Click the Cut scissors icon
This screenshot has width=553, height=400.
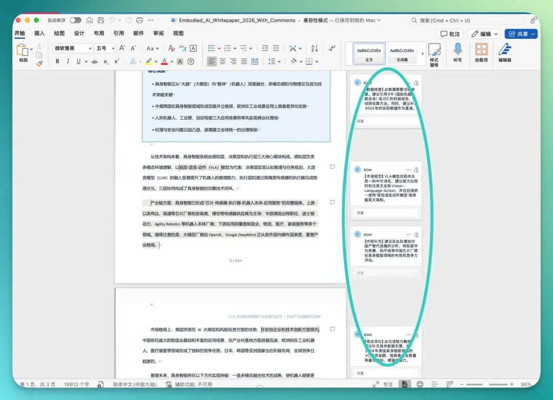point(39,46)
